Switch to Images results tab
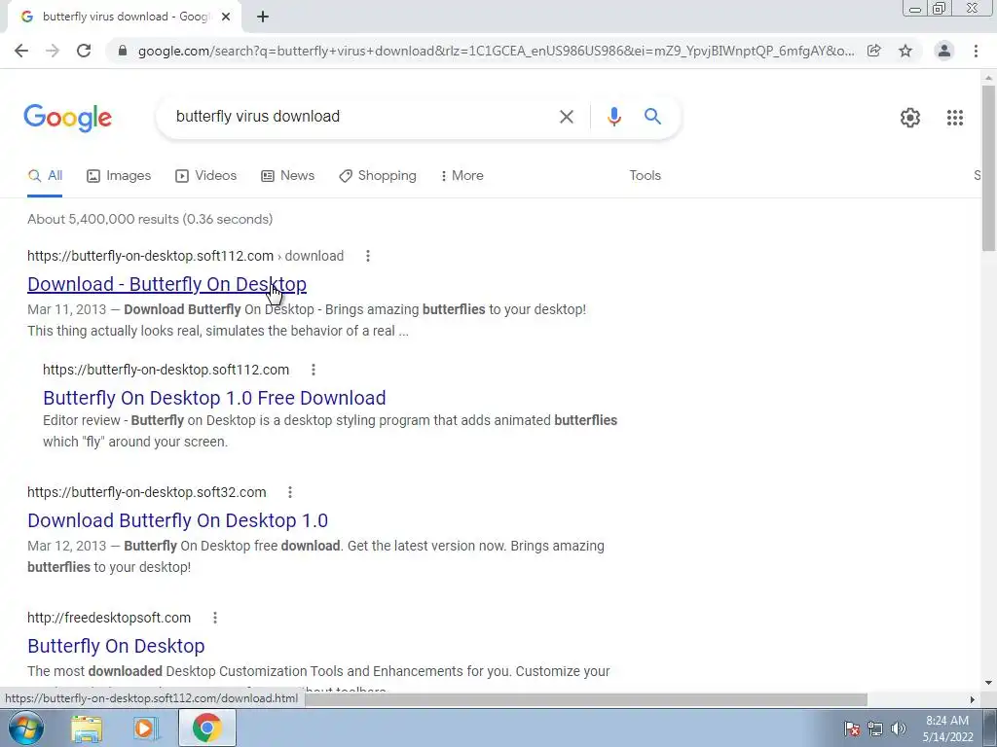The height and width of the screenshot is (747, 997). tap(119, 176)
